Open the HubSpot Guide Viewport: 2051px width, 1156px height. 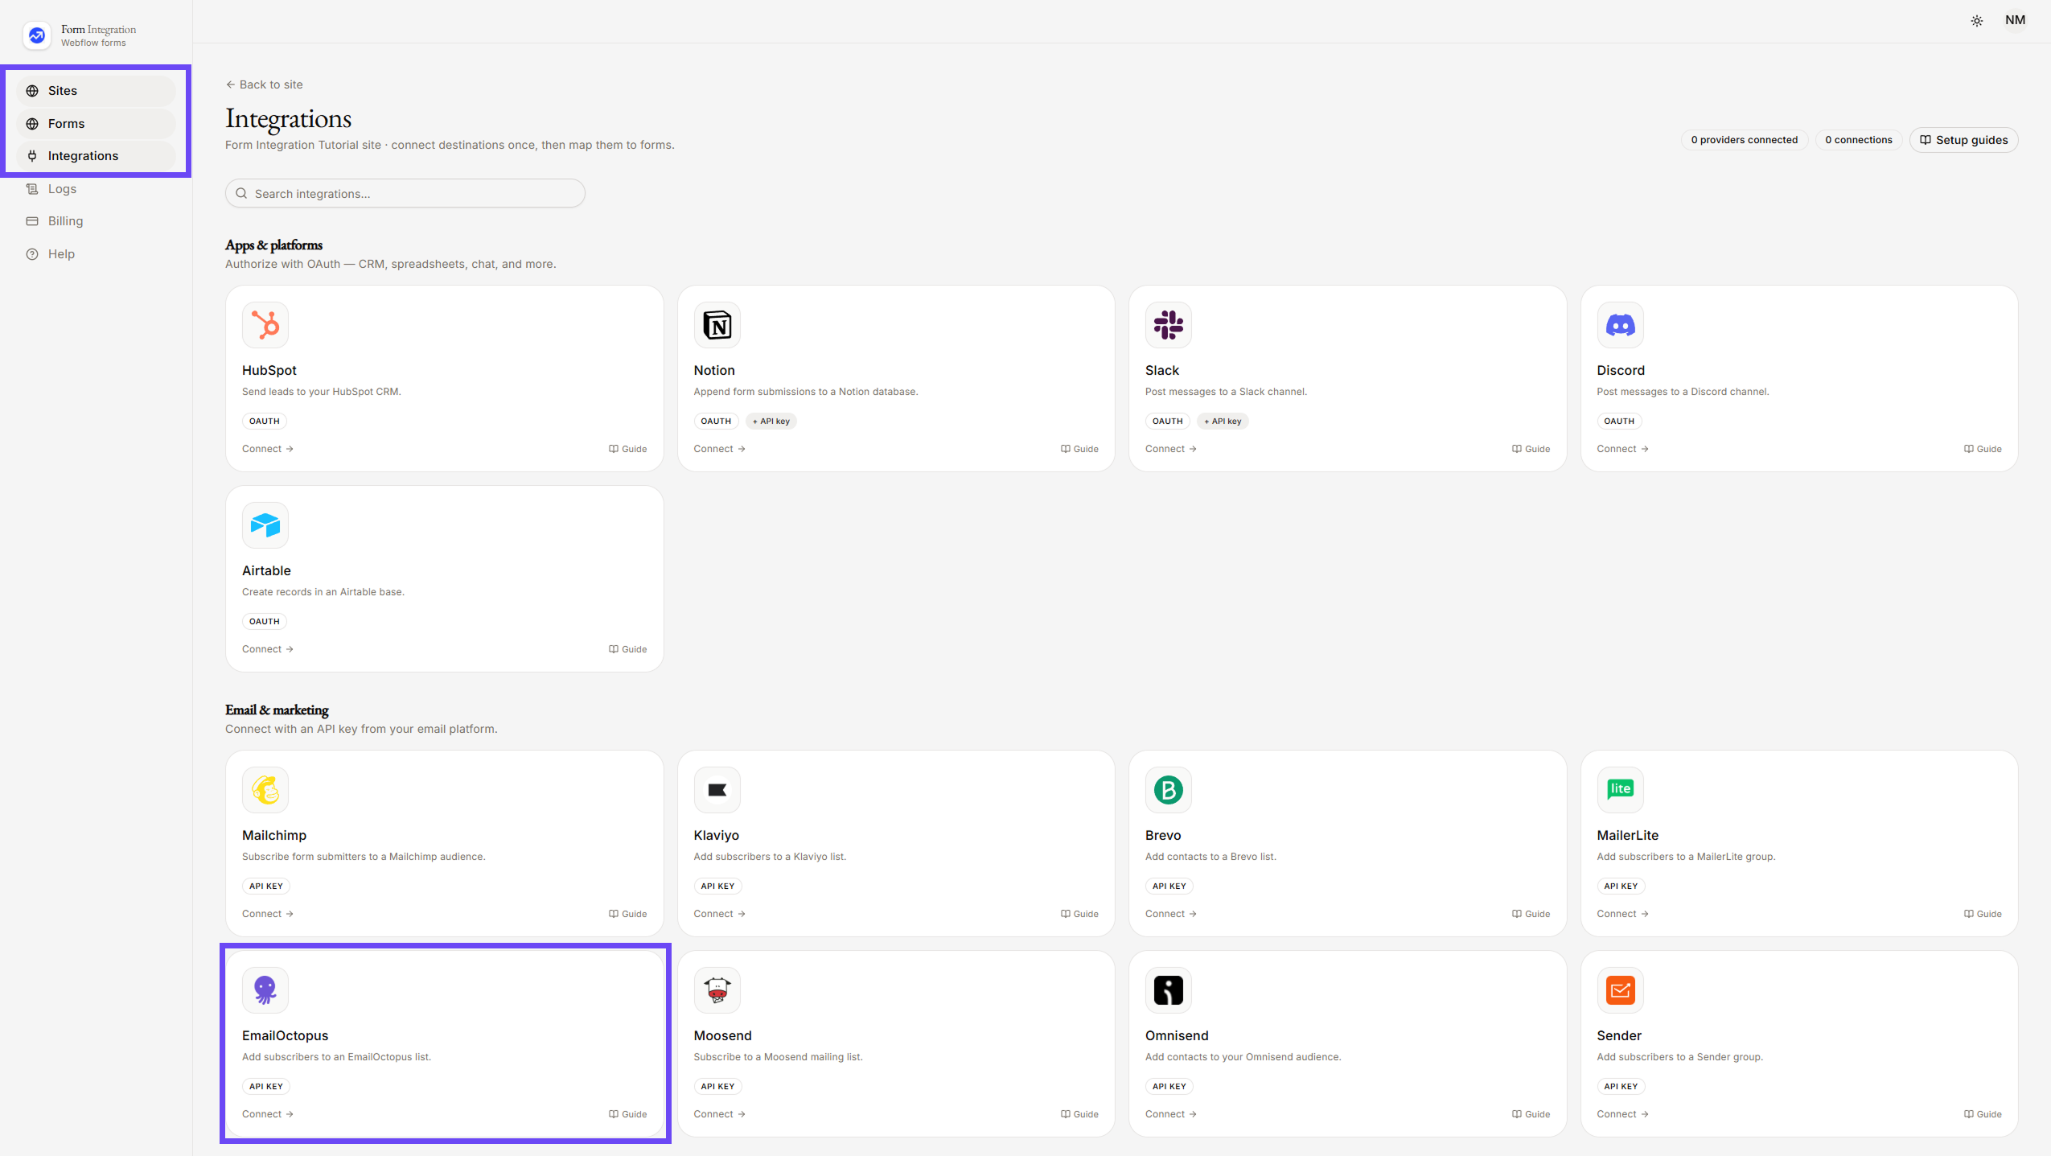click(x=627, y=449)
